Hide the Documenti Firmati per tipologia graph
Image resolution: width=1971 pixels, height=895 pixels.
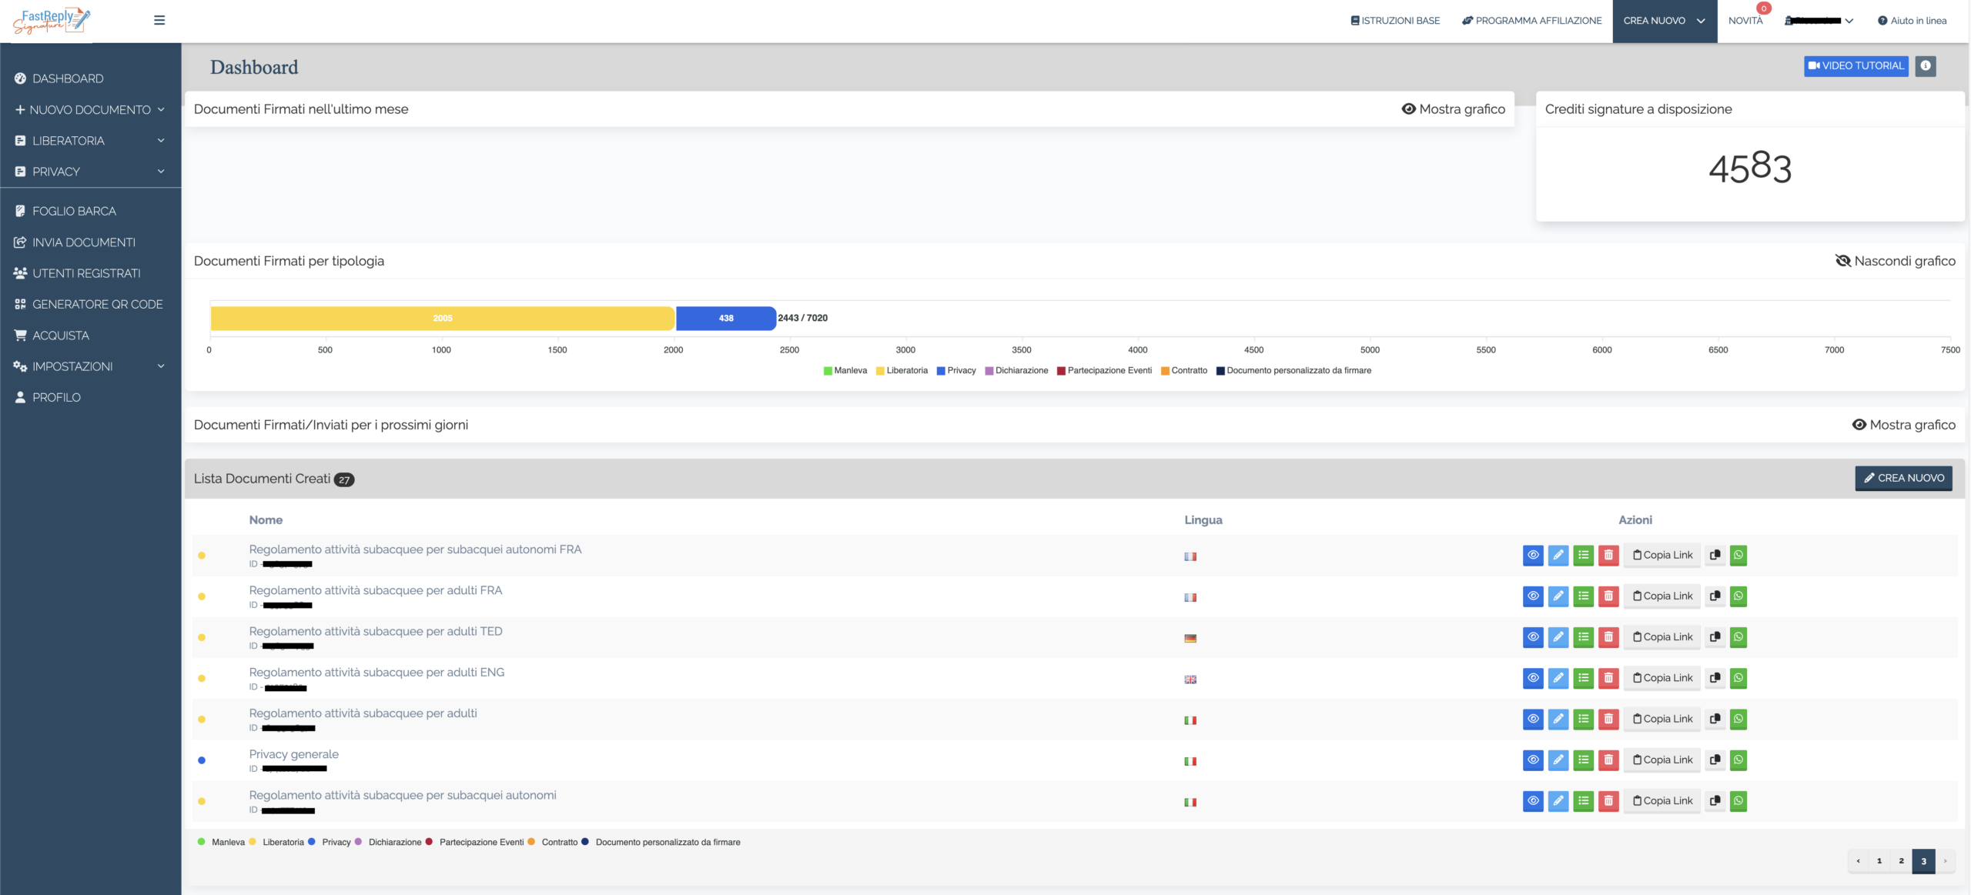click(x=1895, y=261)
